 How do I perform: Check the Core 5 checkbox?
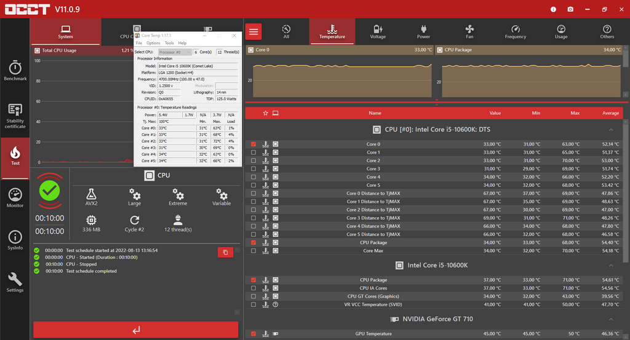click(253, 185)
